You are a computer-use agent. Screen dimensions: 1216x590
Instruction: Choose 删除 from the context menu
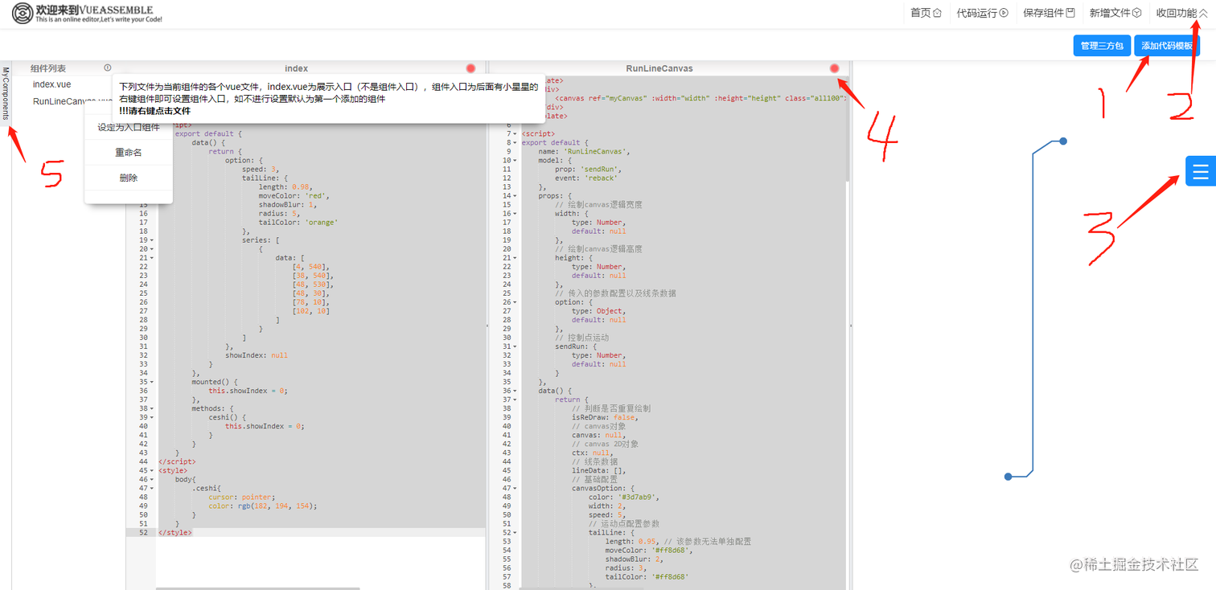coord(129,178)
